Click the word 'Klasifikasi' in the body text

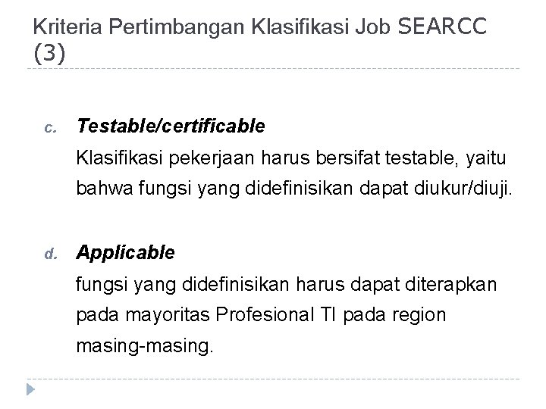tap(120, 158)
